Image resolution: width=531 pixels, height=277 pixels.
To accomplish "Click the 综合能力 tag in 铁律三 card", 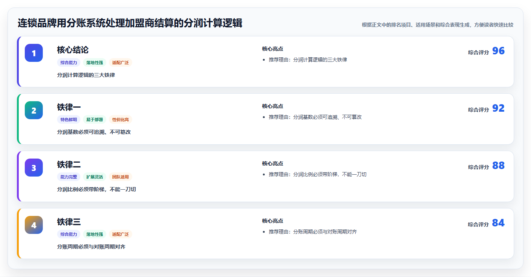I will tap(69, 234).
